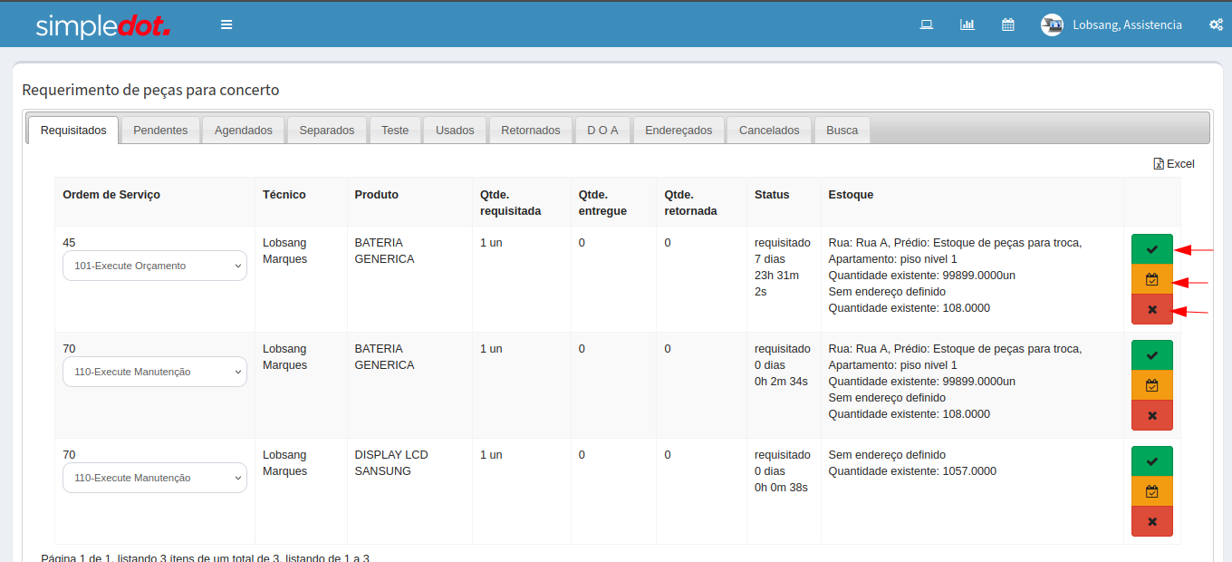Confirm order 45 with green check button
The height and width of the screenshot is (562, 1232).
pyautogui.click(x=1151, y=249)
